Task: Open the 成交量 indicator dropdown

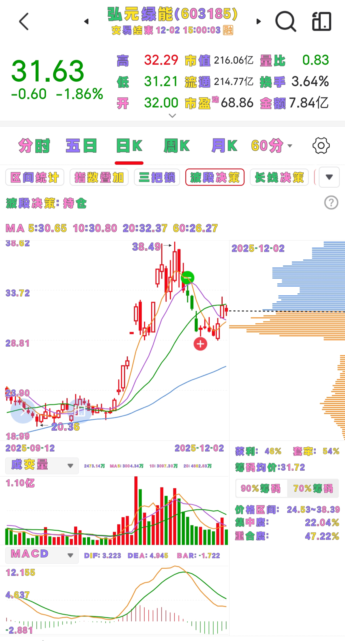Action: coord(42,466)
